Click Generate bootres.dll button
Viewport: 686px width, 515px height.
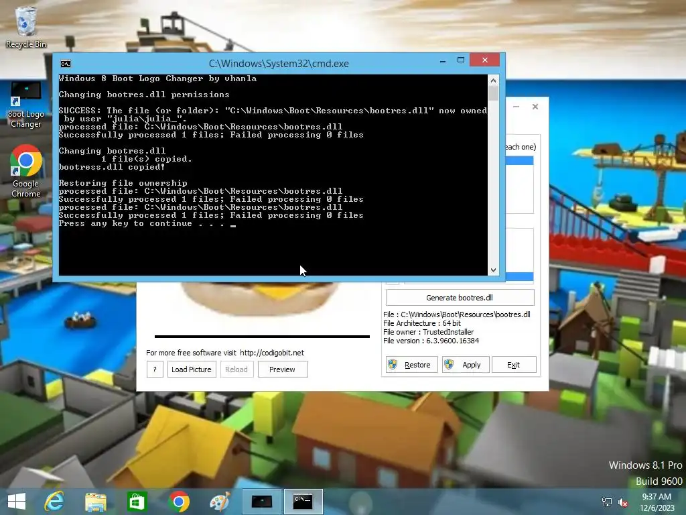460,298
